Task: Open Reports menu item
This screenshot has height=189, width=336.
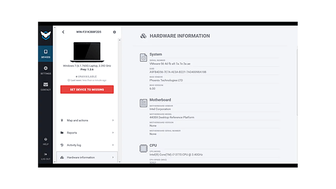Action: point(87,133)
